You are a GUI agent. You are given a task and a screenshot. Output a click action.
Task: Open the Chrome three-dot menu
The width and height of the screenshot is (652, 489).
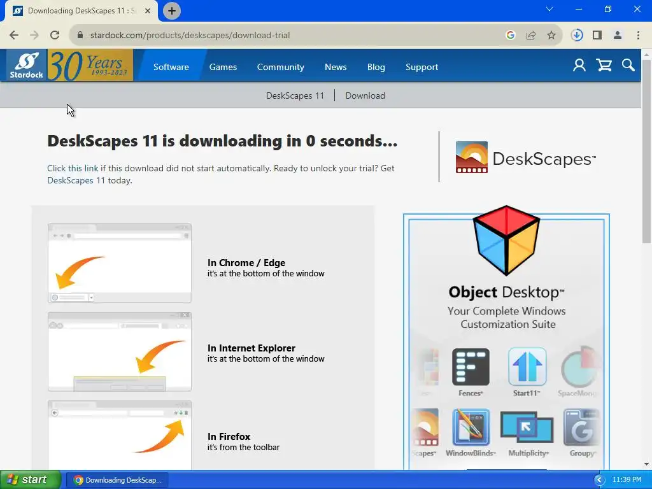(638, 36)
